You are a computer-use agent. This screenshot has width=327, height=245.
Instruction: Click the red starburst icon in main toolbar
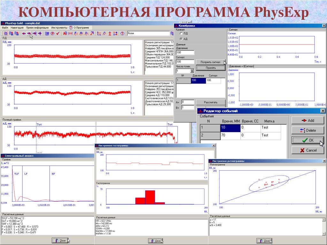[6, 33]
